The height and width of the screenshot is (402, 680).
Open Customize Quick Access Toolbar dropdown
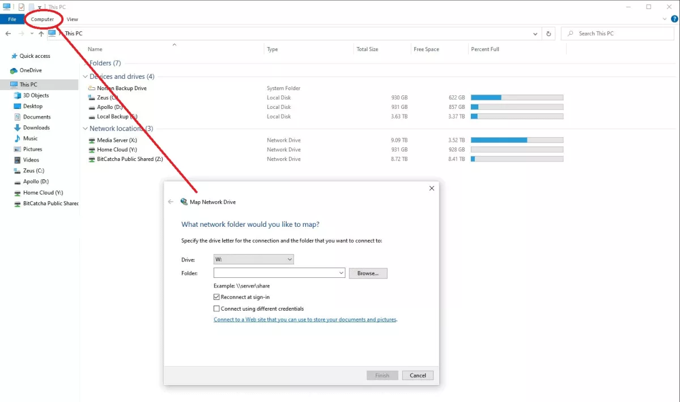tap(40, 7)
